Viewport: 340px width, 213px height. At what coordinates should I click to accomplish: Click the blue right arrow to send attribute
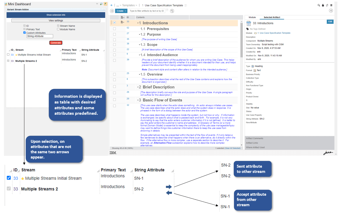tap(169, 187)
